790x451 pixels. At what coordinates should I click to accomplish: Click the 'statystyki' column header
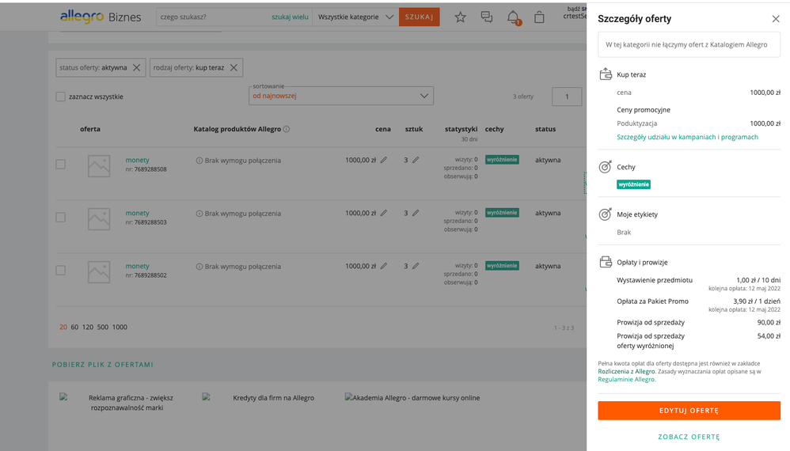click(x=461, y=129)
